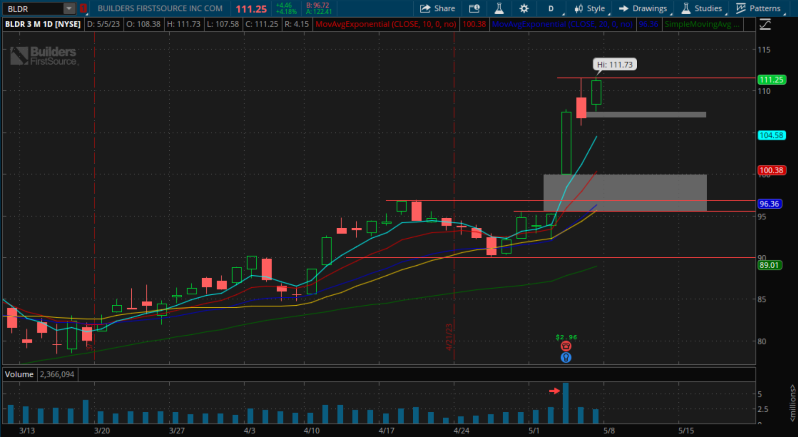Click the BLDR 3 M 1D [NYSE] chart title
798x437 pixels.
point(43,24)
